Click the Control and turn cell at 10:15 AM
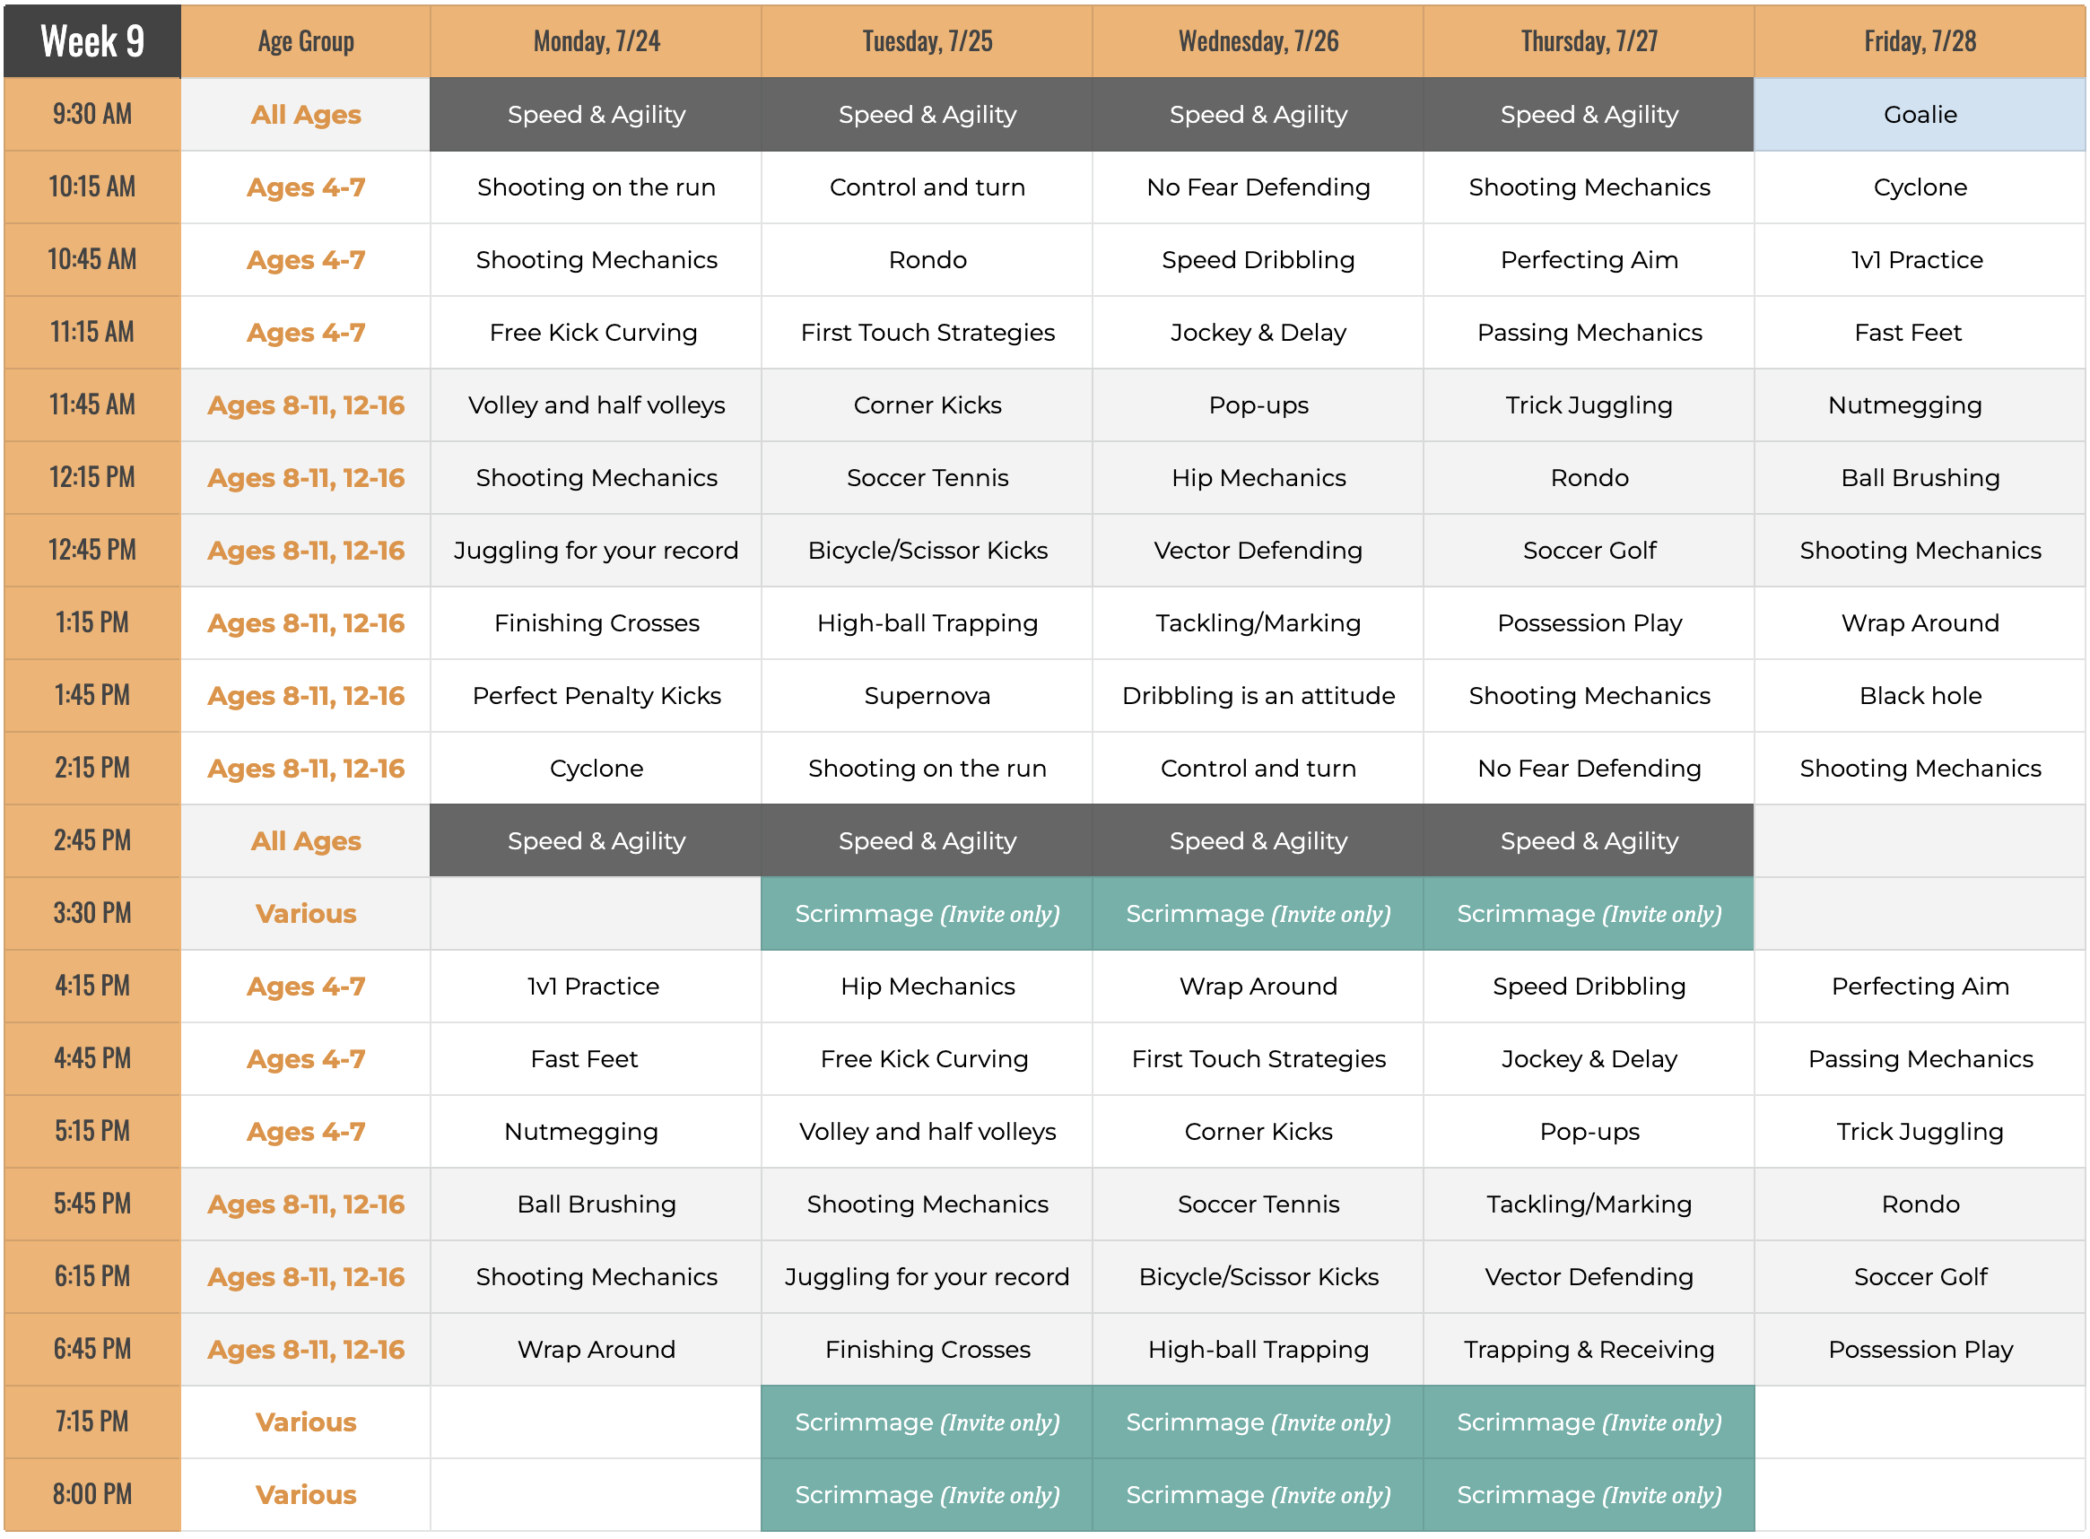This screenshot has height=1539, width=2090. click(x=927, y=187)
